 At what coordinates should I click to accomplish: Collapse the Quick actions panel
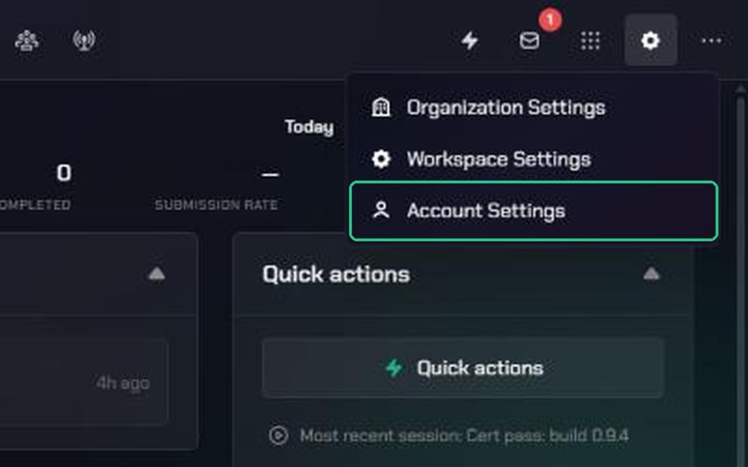[x=651, y=274]
